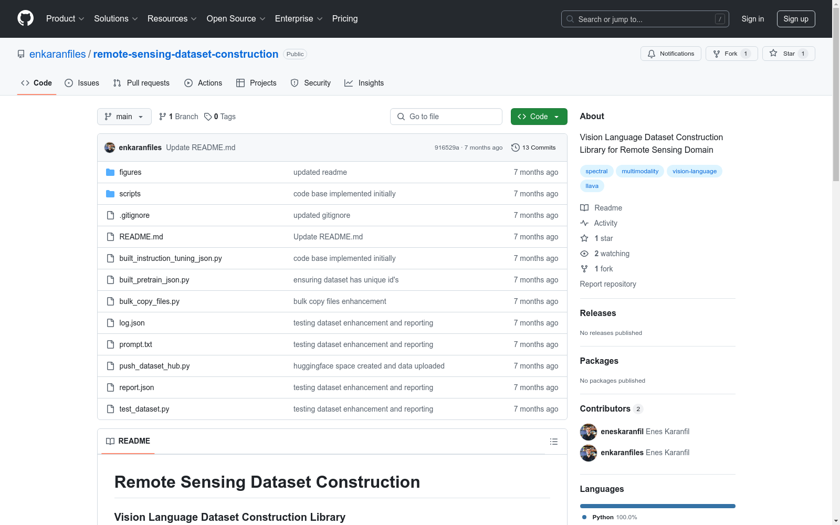Expand the Enterprise menu
The image size is (840, 525).
299,18
